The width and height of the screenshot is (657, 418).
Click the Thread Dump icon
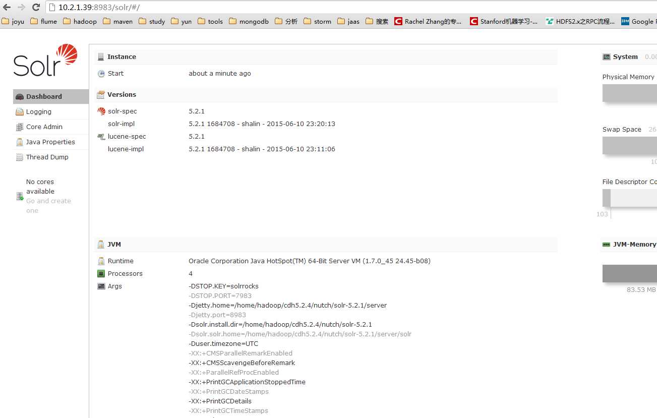point(20,157)
